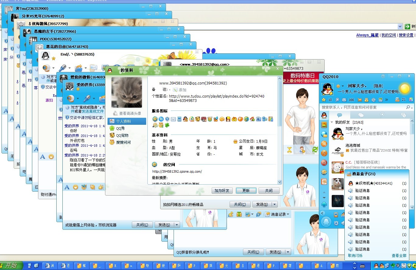Click 关闭 button in profile dialog
The width and height of the screenshot is (416, 270).
(269, 190)
